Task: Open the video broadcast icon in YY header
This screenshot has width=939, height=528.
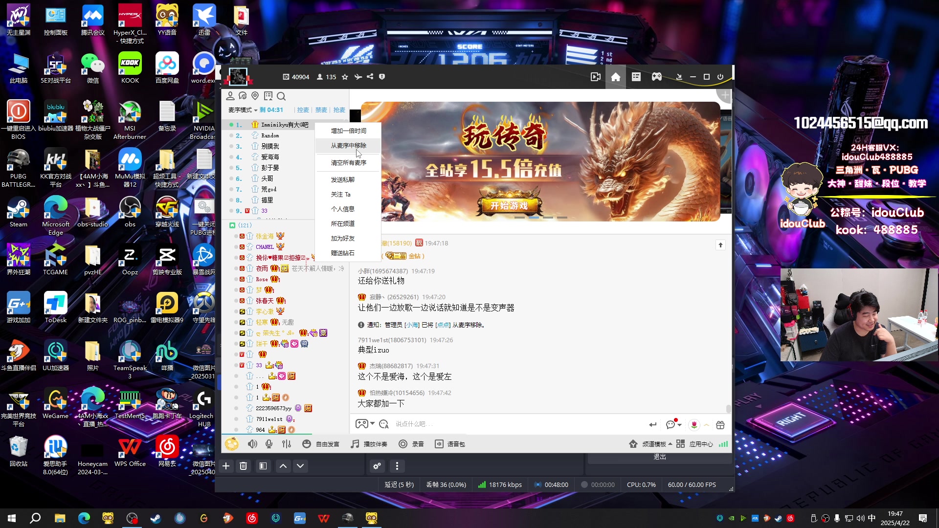Action: pos(595,77)
